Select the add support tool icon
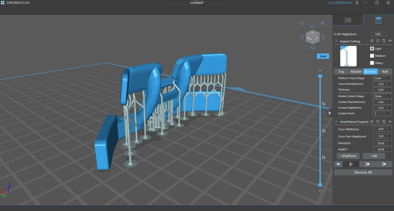The image size is (394, 211). coord(351,164)
